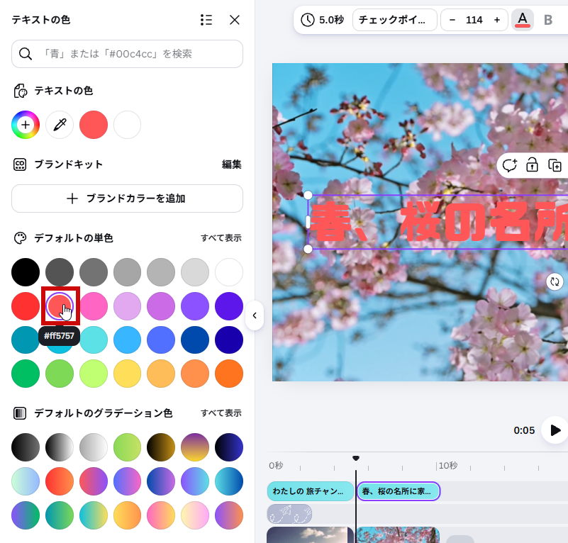Viewport: 568px width, 543px height.
Task: Click the rotate sync handle icon
Action: pyautogui.click(x=555, y=281)
